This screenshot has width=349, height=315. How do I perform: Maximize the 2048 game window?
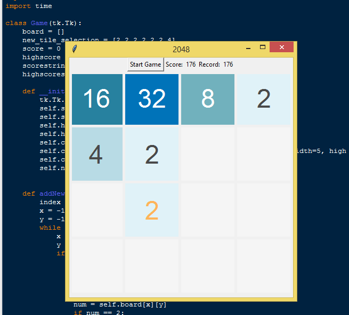(263, 47)
